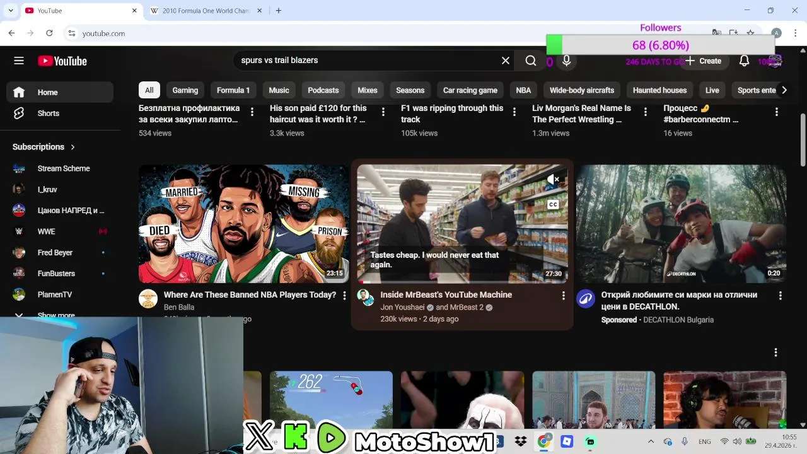Open the Short showing 262 speed game
Viewport: 807px width, 454px height.
(331, 399)
